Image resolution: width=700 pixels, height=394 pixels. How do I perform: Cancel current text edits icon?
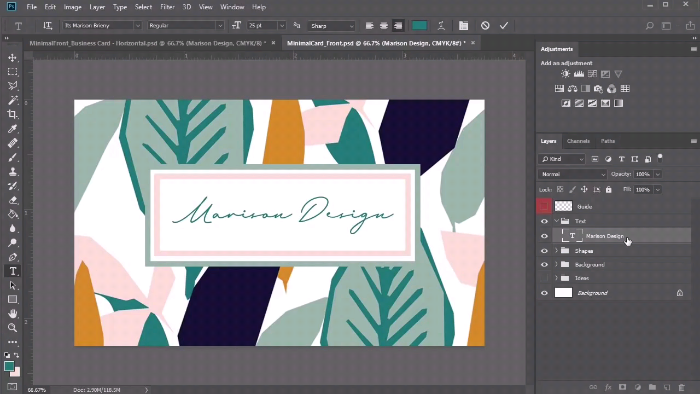(485, 26)
